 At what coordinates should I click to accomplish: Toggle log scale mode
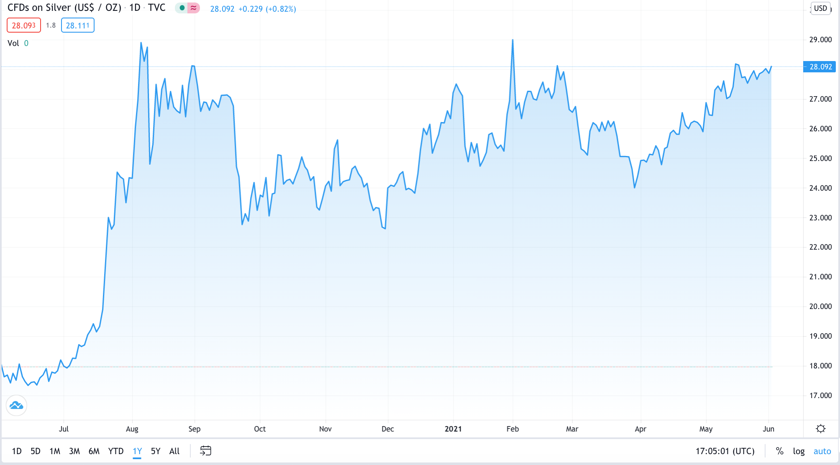(x=799, y=451)
